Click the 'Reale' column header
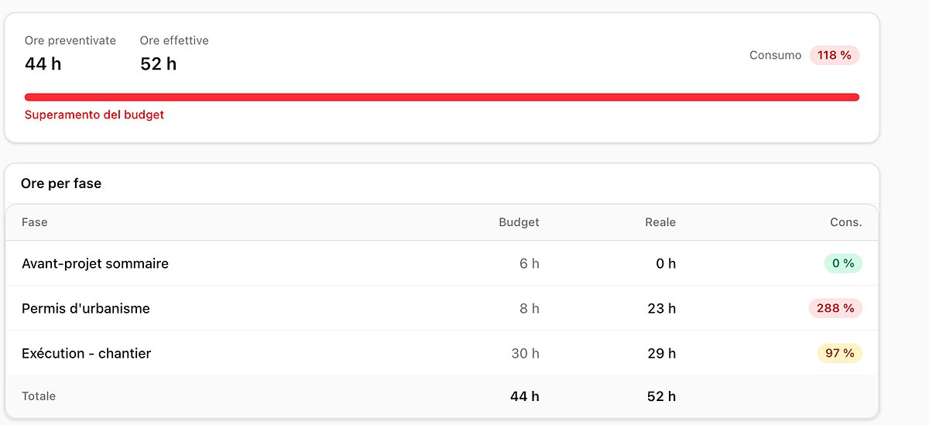The image size is (929, 425). [660, 222]
